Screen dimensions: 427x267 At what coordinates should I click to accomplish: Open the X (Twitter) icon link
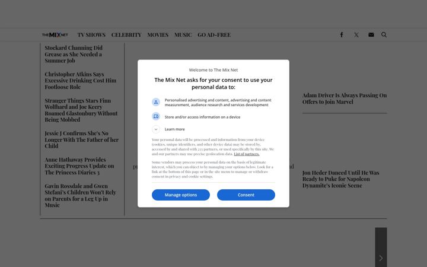point(356,35)
